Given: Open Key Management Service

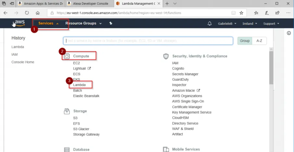Looking at the screenshot, I should click(x=192, y=112).
